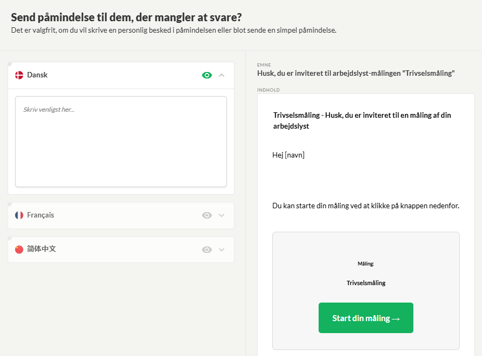Select the Français language label
Viewport: 482px width, 356px height.
(40, 215)
